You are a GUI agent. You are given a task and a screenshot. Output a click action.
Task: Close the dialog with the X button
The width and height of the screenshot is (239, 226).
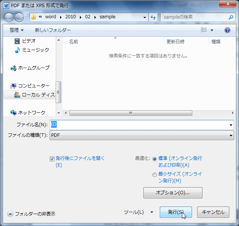point(228,4)
